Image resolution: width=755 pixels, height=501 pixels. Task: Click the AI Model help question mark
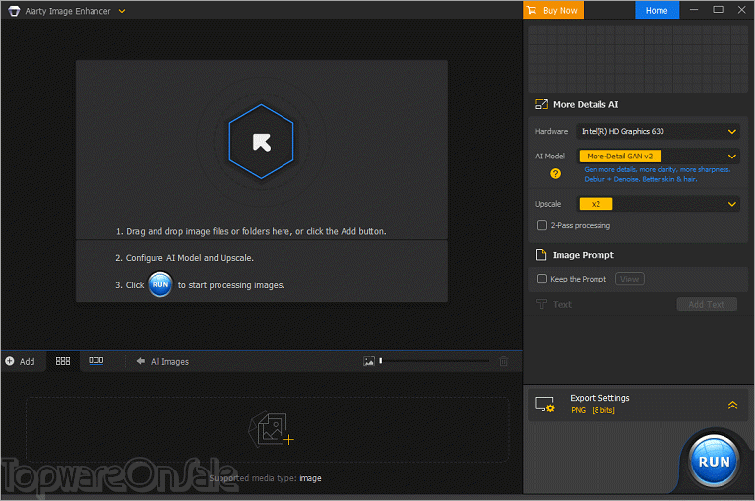coord(555,174)
